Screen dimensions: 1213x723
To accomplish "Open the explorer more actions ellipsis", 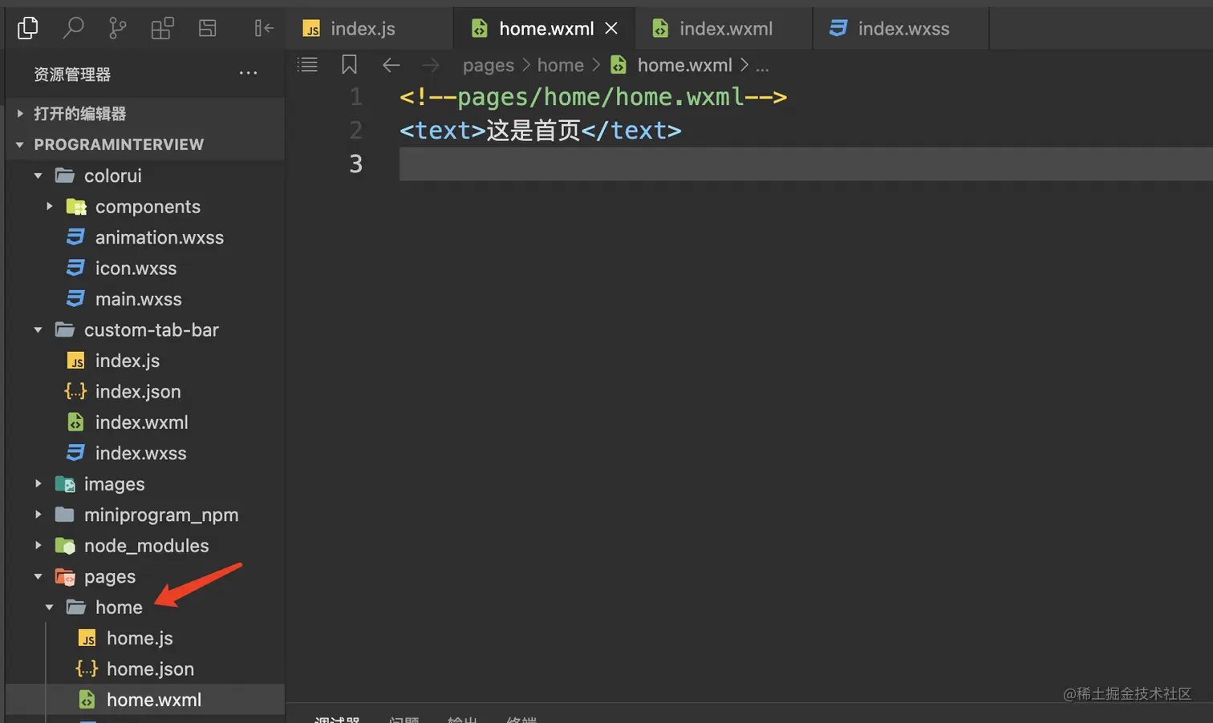I will point(249,73).
